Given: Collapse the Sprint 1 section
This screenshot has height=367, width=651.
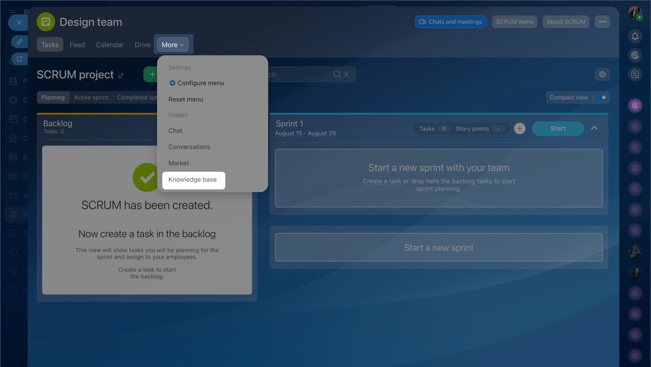Looking at the screenshot, I should (594, 128).
